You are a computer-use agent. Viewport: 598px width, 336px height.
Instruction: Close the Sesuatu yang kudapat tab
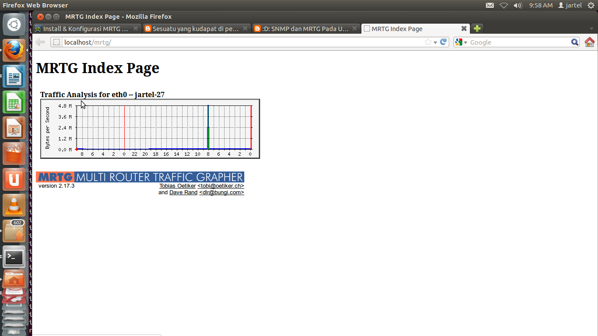point(245,28)
